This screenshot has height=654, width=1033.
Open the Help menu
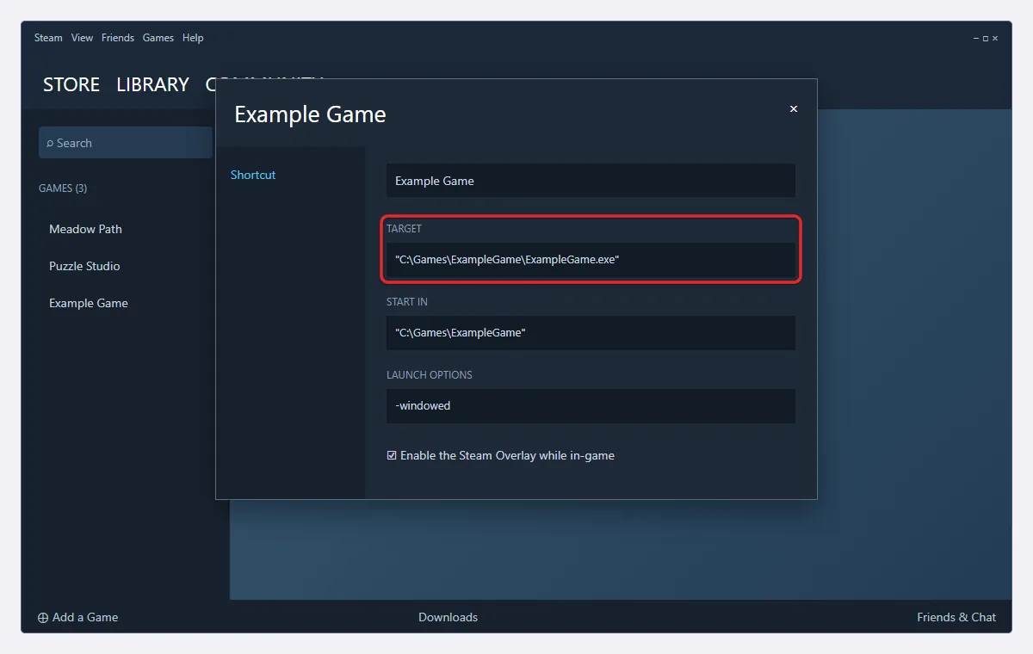[x=193, y=38]
